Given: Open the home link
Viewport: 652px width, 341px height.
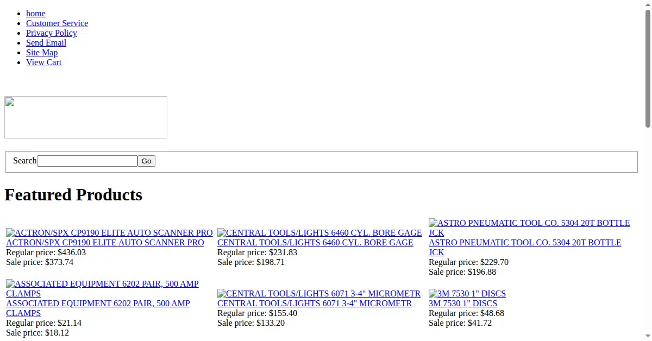Looking at the screenshot, I should pyautogui.click(x=36, y=14).
